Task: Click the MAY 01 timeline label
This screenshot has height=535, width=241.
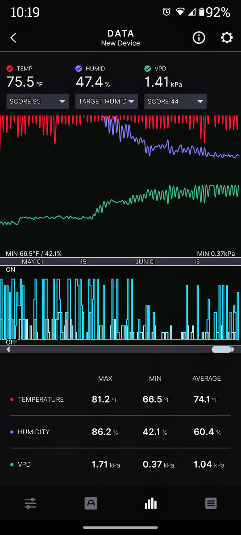Action: point(33,262)
